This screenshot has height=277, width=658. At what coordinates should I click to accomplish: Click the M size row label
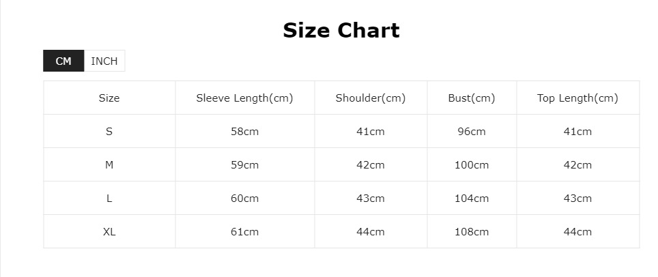(109, 164)
